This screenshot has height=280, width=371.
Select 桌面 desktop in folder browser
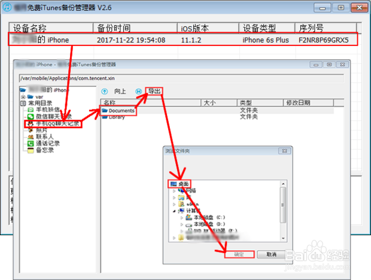pyautogui.click(x=183, y=184)
